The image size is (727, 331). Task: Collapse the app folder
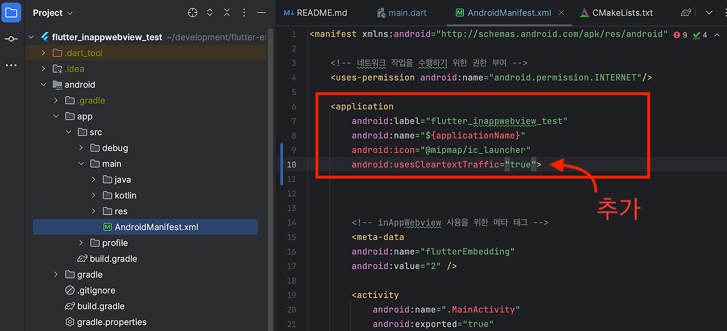(x=56, y=116)
